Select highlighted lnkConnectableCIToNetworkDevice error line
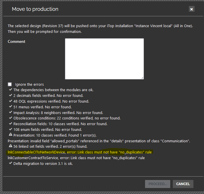 [80, 152]
